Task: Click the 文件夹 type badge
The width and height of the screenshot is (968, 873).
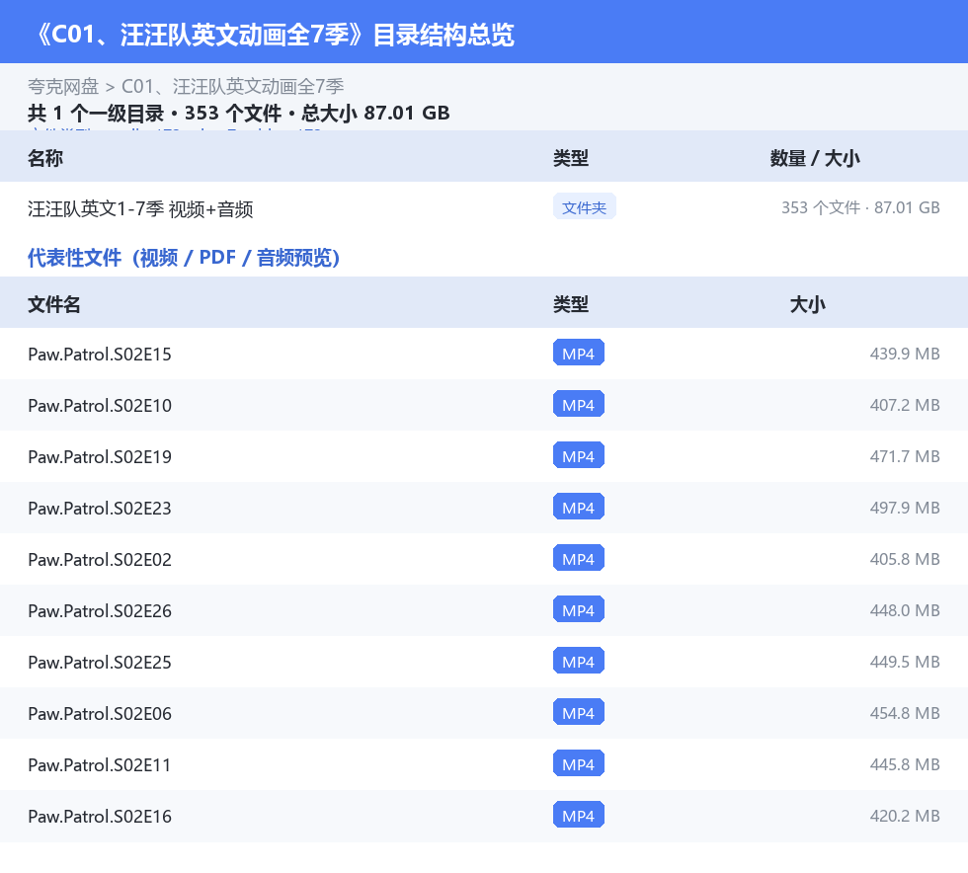Action: 584,206
